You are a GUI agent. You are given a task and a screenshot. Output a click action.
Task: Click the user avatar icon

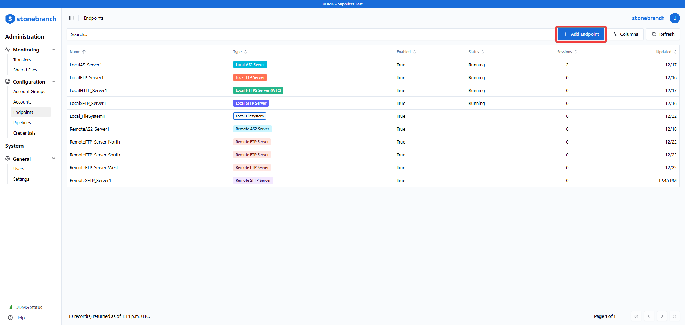click(x=674, y=18)
